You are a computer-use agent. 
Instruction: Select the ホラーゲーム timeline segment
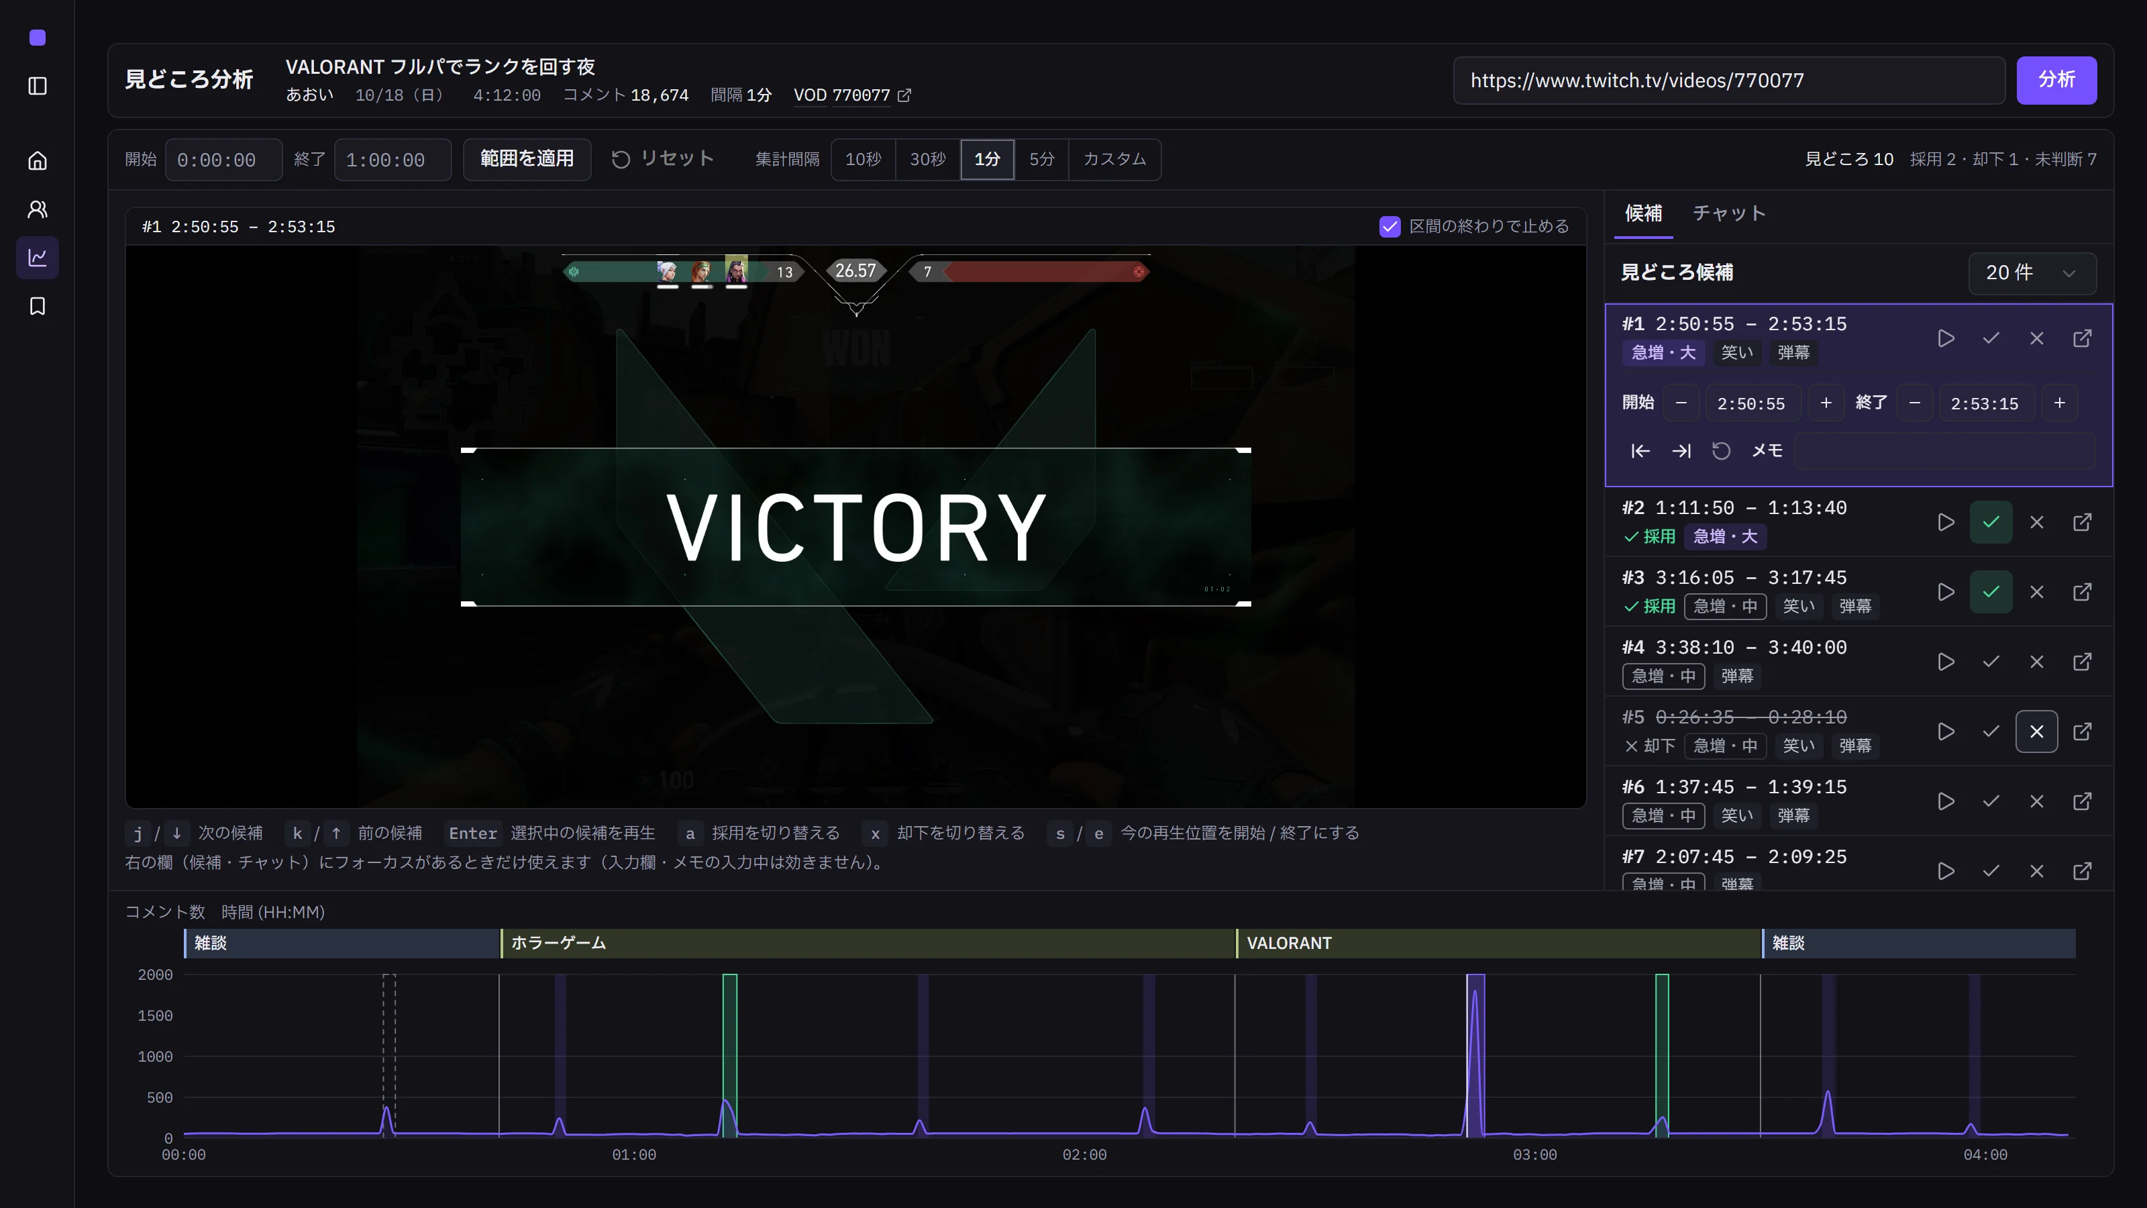pos(868,943)
